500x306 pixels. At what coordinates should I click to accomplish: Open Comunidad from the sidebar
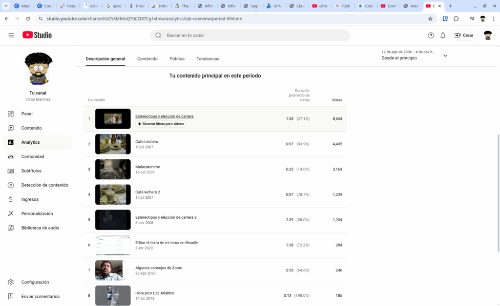click(x=33, y=156)
